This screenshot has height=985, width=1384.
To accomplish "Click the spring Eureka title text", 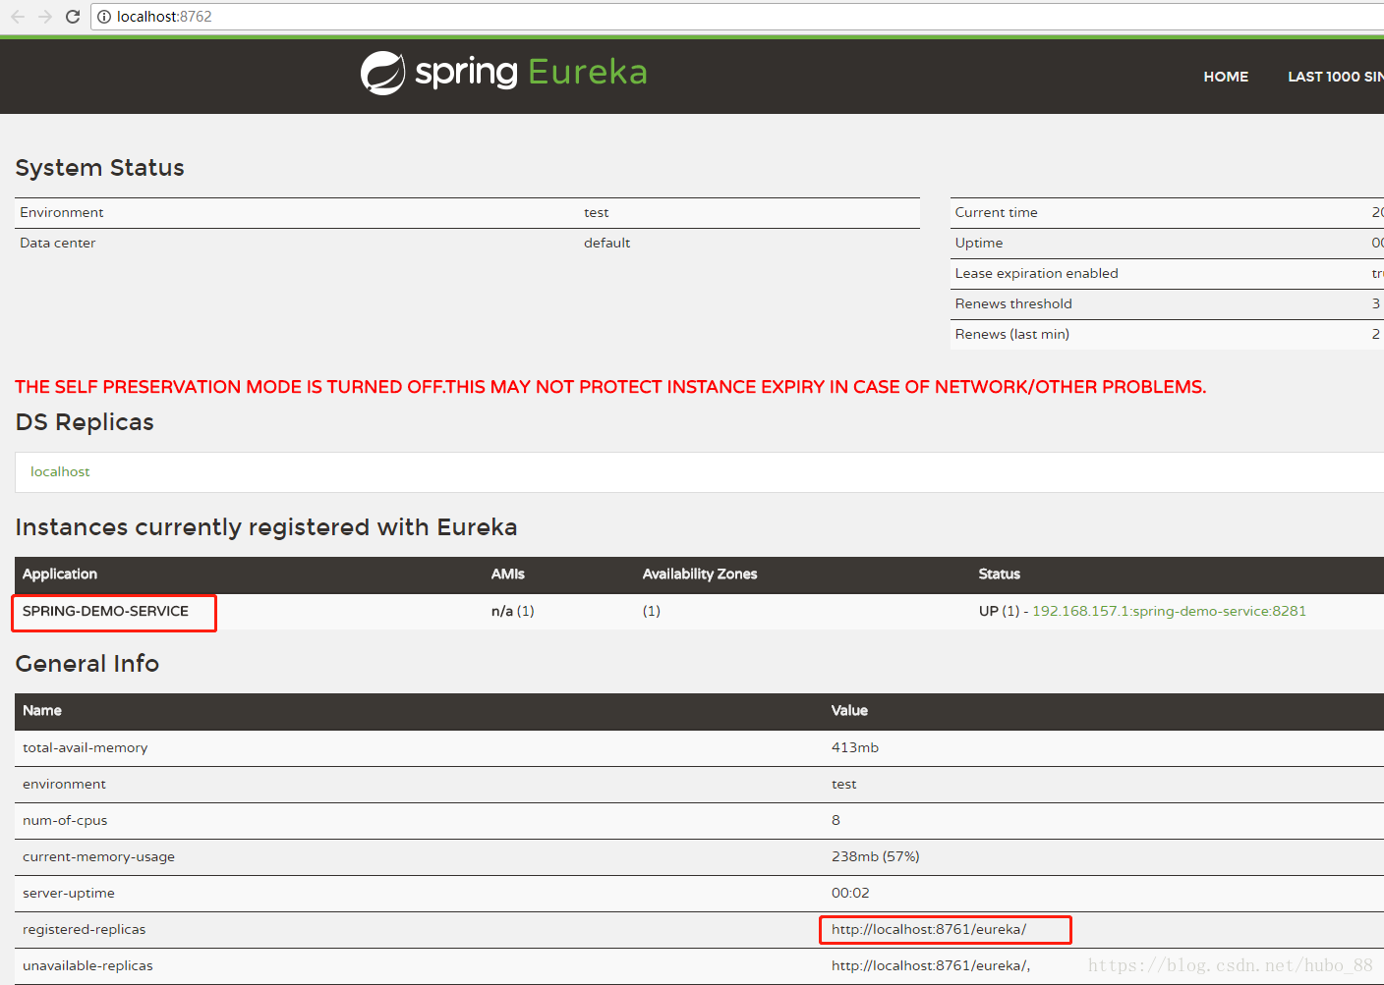I will [531, 73].
